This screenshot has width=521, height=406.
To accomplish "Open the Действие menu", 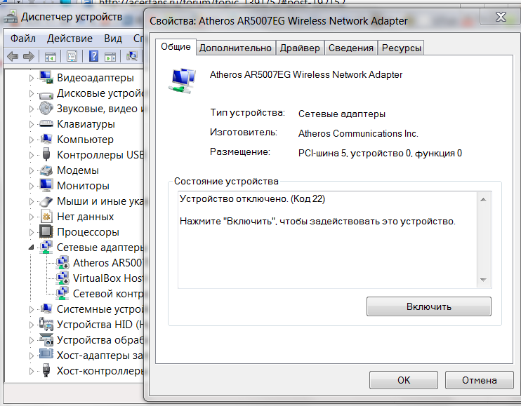I will [x=70, y=39].
